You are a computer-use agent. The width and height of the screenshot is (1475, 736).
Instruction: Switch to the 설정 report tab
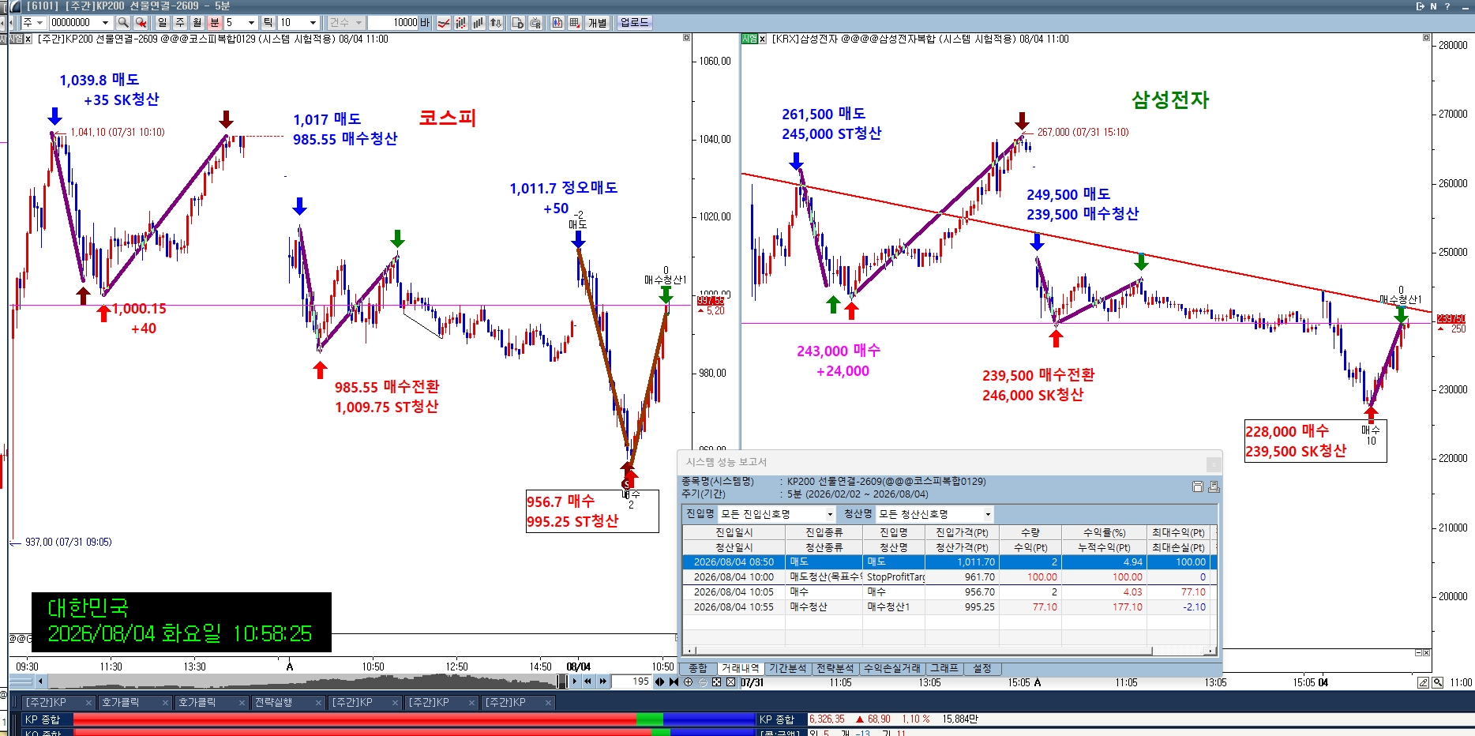(982, 669)
